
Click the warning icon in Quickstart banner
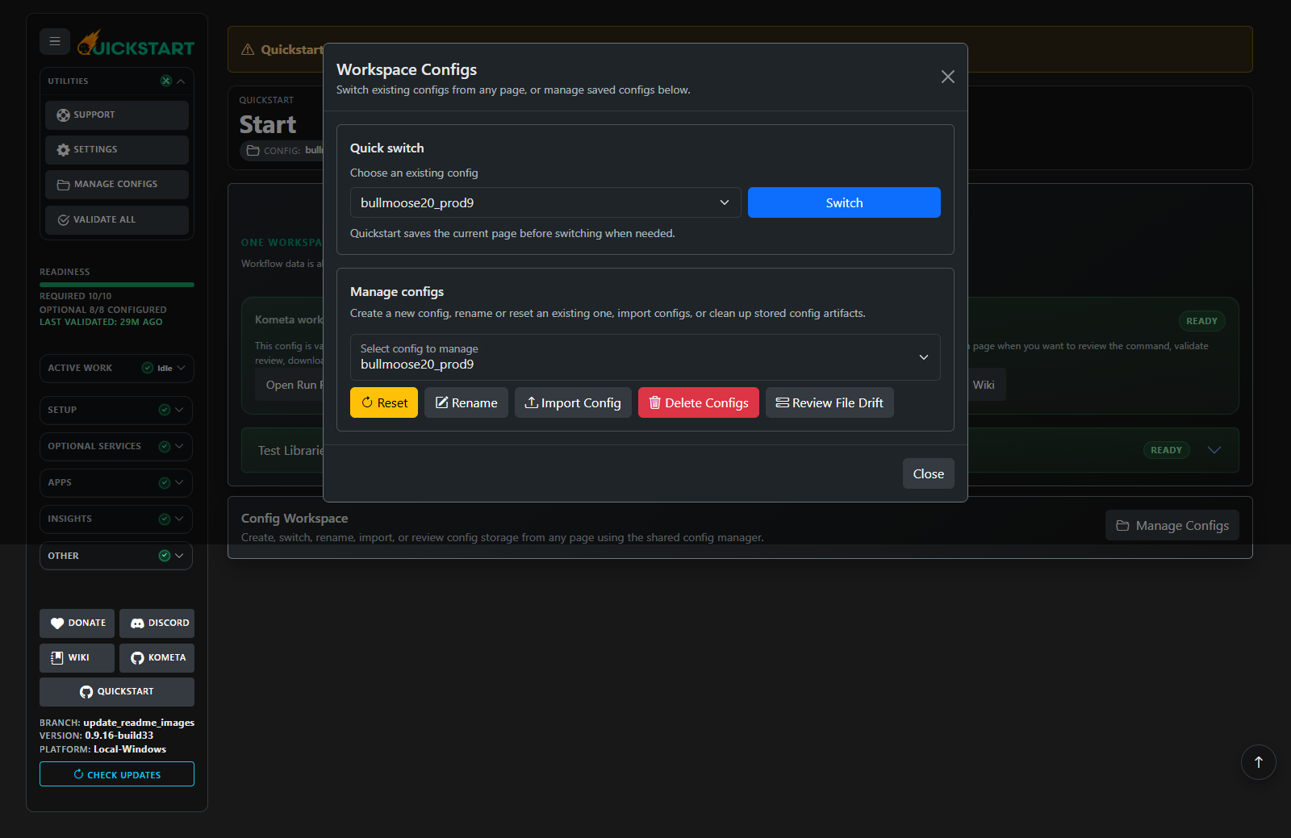coord(248,49)
